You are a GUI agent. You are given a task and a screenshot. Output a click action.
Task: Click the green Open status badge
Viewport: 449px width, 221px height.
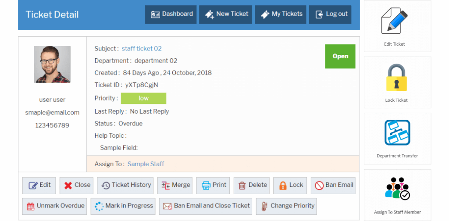(x=340, y=57)
